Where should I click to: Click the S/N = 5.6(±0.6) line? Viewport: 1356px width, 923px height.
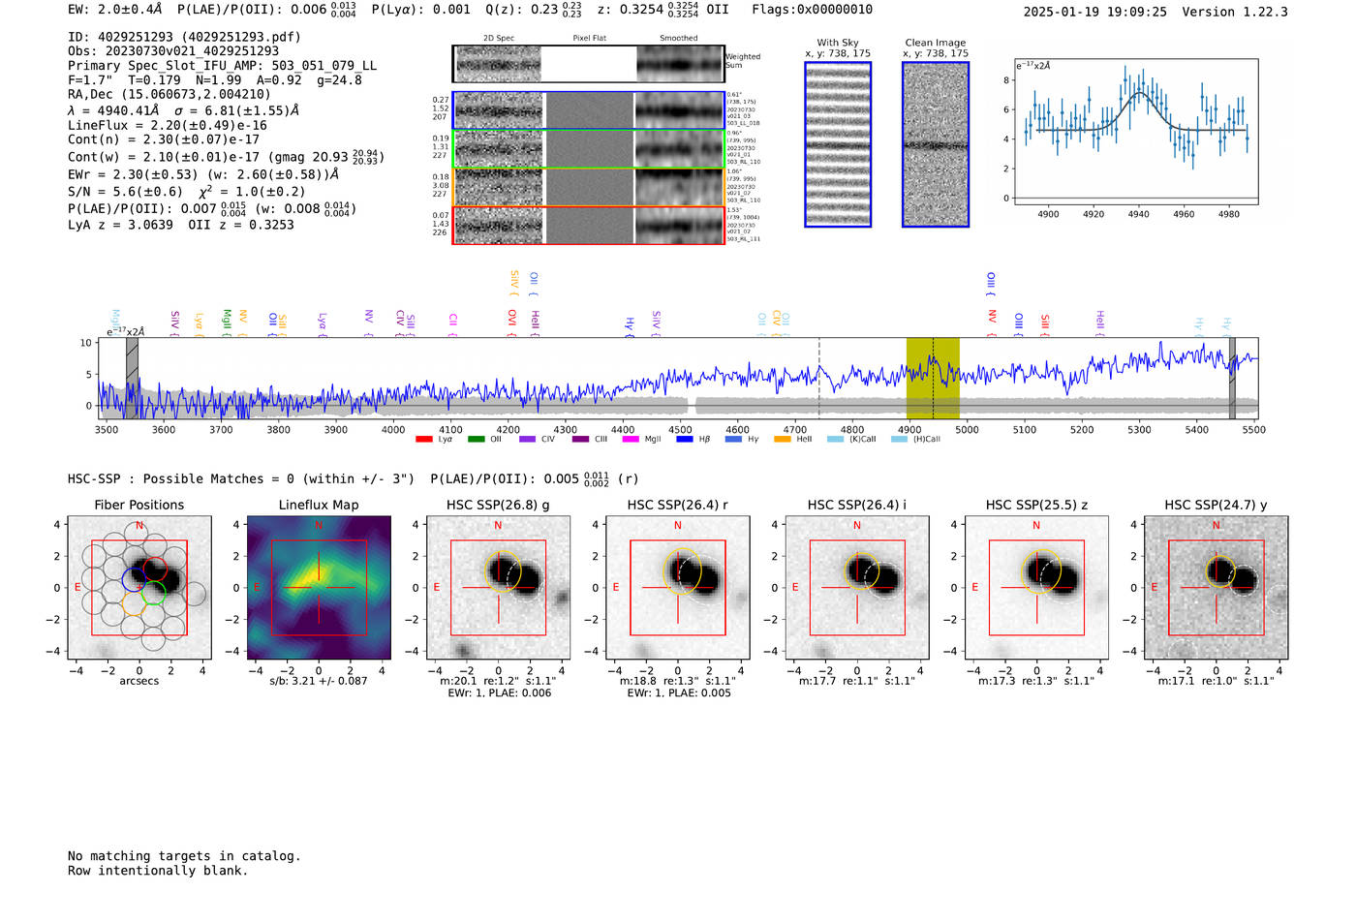[x=126, y=191]
